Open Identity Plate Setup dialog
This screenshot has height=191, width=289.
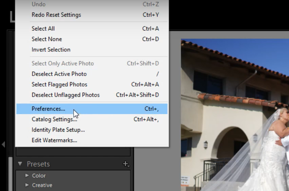pyautogui.click(x=92, y=130)
